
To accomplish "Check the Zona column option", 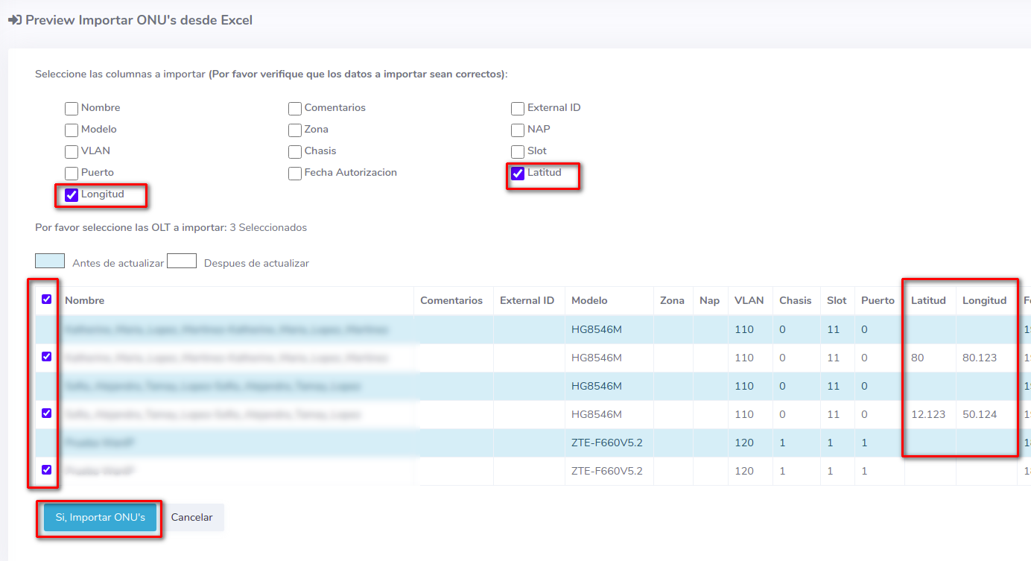I will [295, 130].
